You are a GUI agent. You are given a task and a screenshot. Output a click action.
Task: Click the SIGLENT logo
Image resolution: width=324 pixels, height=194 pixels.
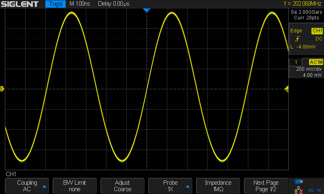coord(20,4)
